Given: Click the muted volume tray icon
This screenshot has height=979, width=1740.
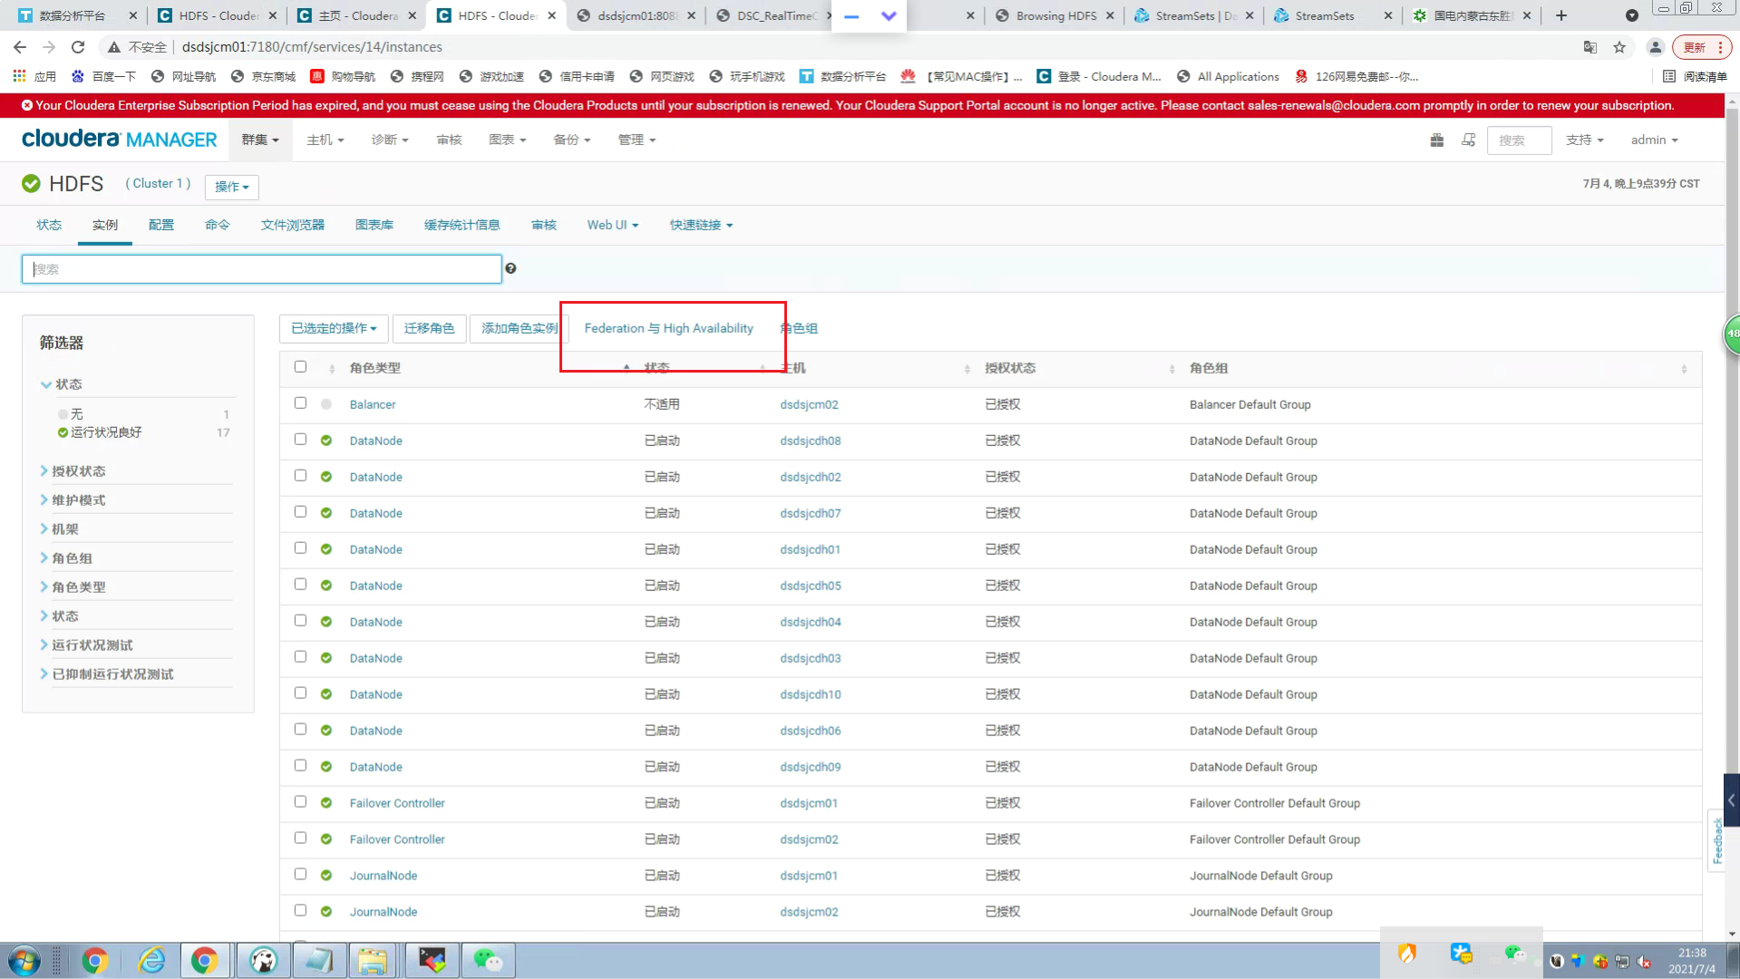Looking at the screenshot, I should [x=1644, y=962].
